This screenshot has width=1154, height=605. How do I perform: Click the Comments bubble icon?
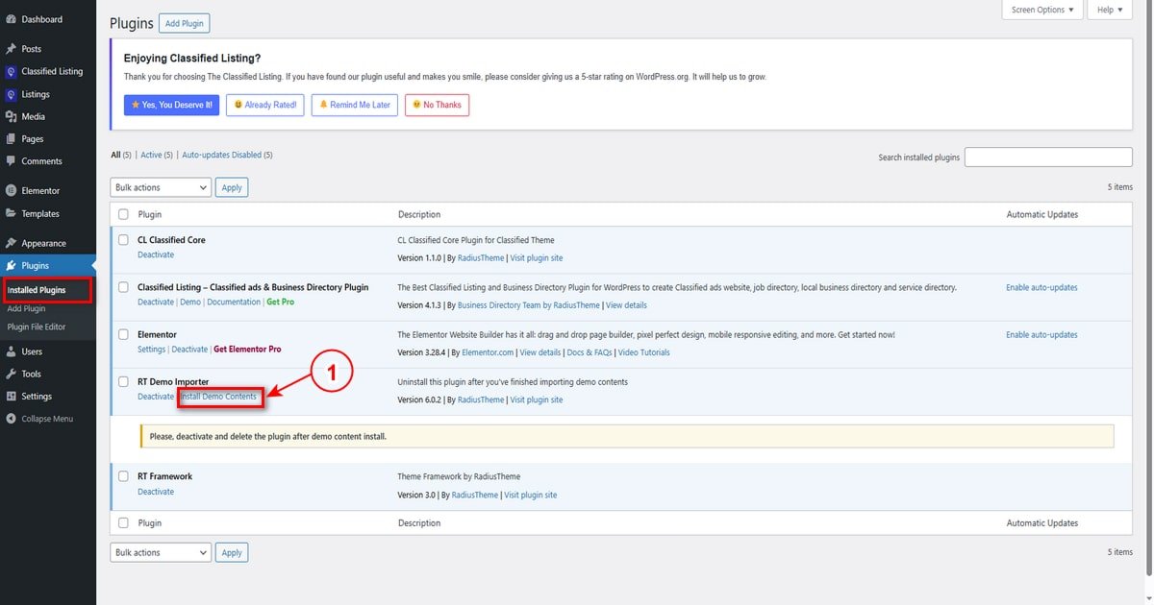click(x=11, y=161)
